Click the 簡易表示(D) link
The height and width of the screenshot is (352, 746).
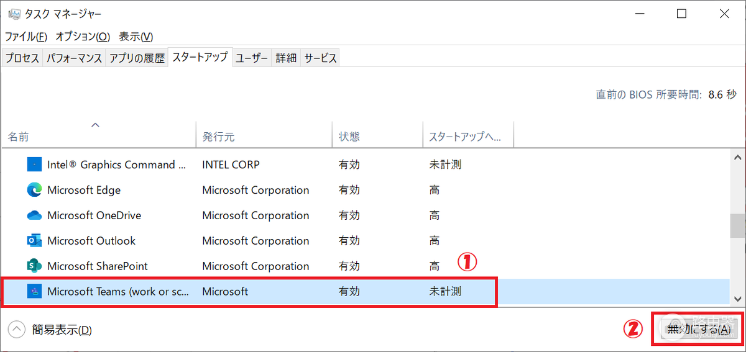click(62, 330)
